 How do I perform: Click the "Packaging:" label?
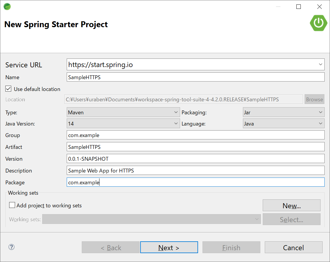(194, 113)
